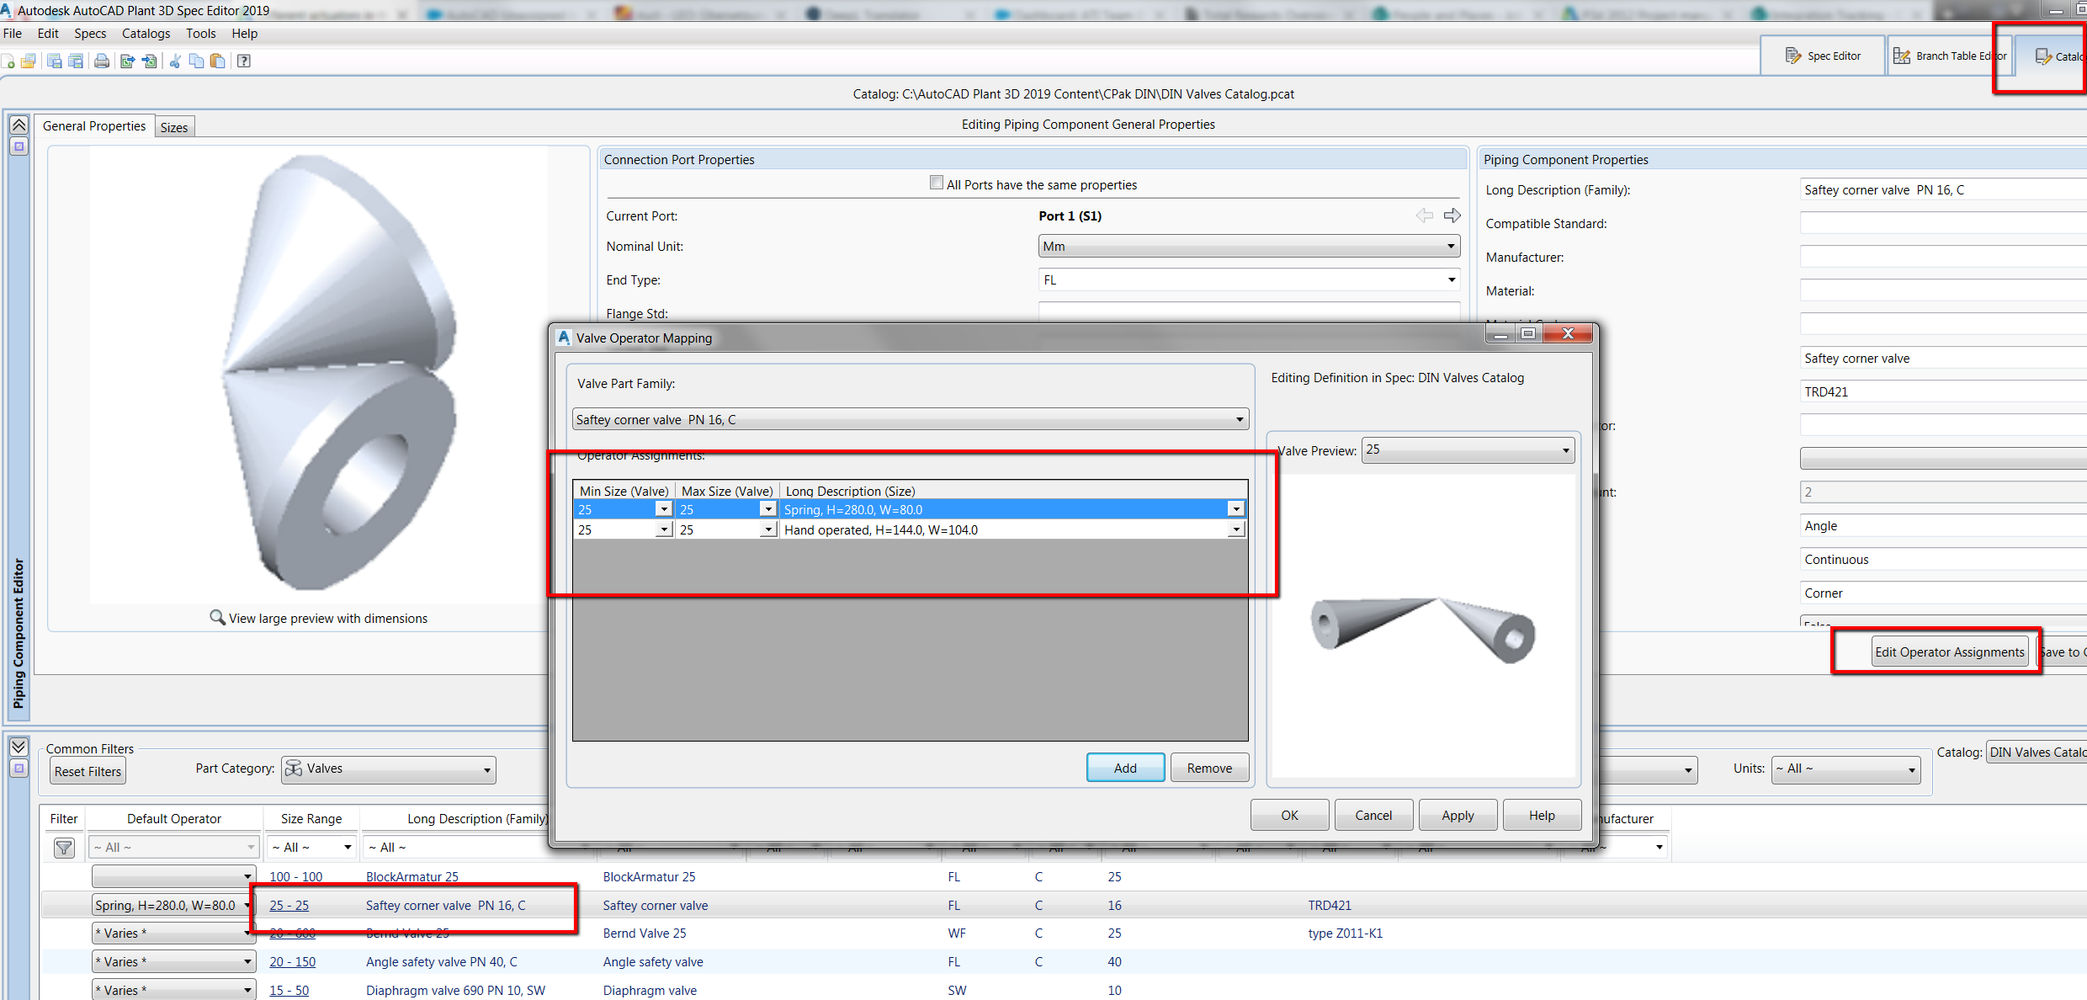Screen dimensions: 2087x1000
Task: Click the Edit Operator Assignments button
Action: click(1949, 652)
